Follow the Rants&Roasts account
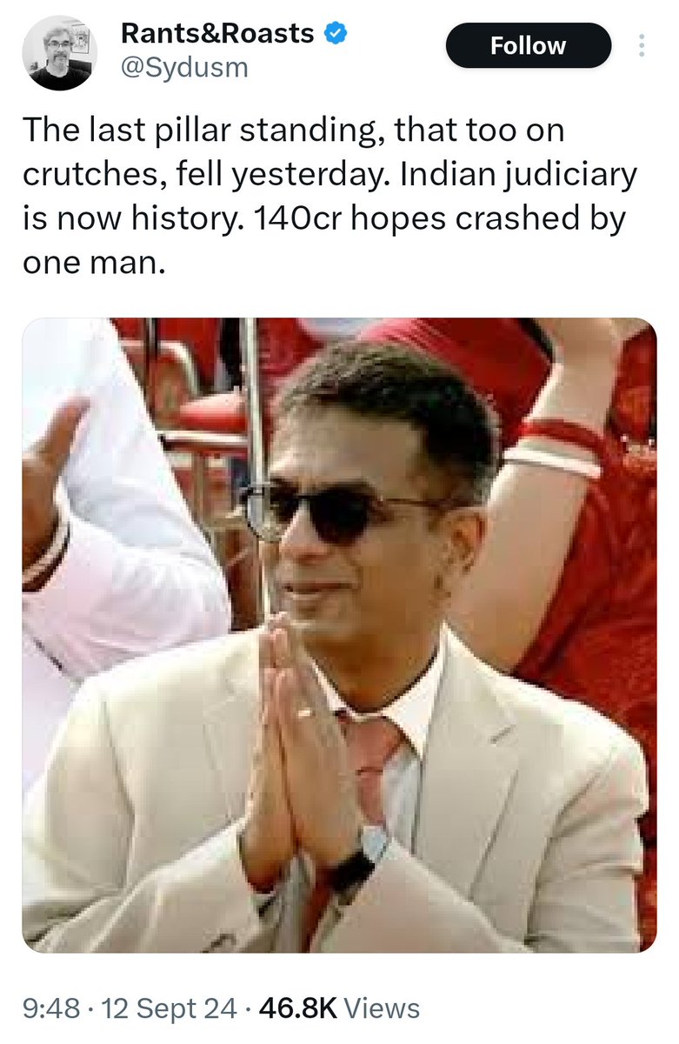The width and height of the screenshot is (679, 1044). click(529, 46)
